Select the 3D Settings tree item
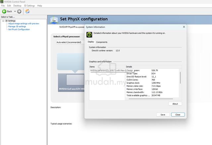Image resolution: width=212 pixels, height=145 pixels. click(10, 21)
